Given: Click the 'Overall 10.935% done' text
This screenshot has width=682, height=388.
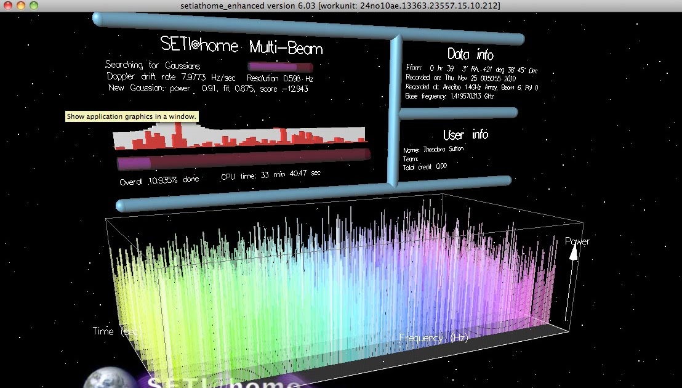Looking at the screenshot, I should click(159, 180).
